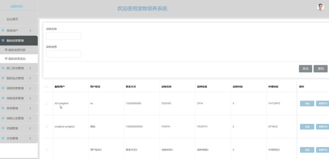
Task: Expand the 救助站点管理 chevron
Action: (30, 78)
